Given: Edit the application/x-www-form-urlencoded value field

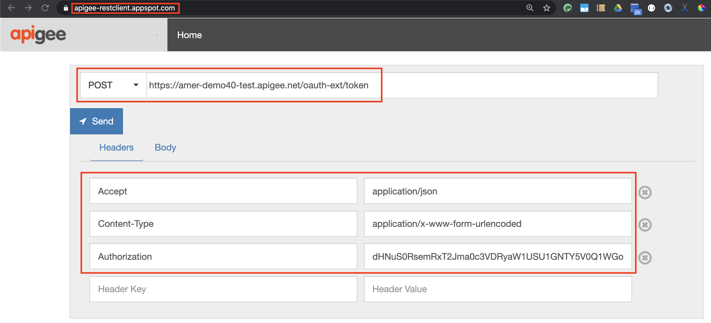Looking at the screenshot, I should [x=498, y=223].
